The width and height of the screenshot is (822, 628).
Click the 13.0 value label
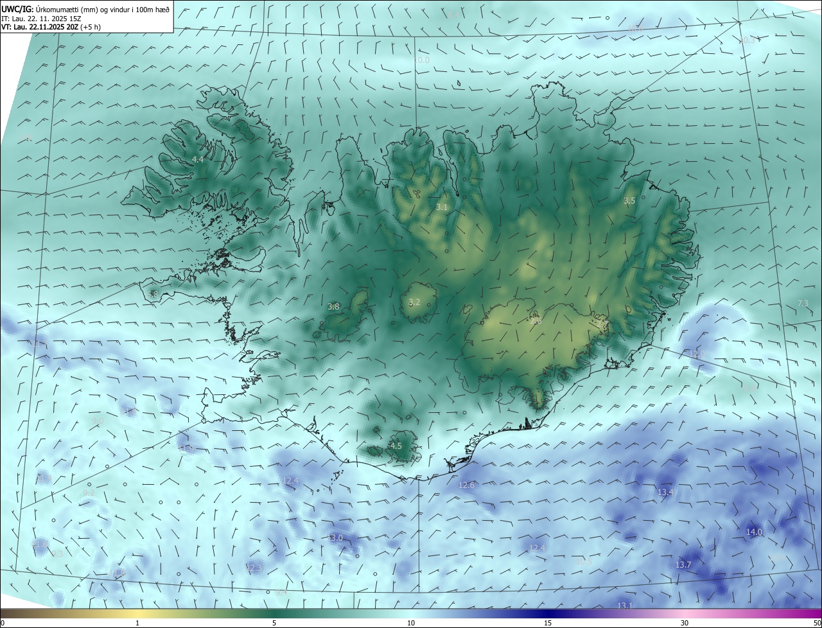tap(336, 537)
